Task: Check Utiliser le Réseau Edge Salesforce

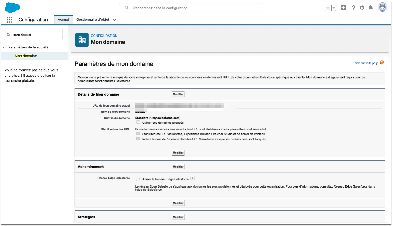Action: click(138, 179)
